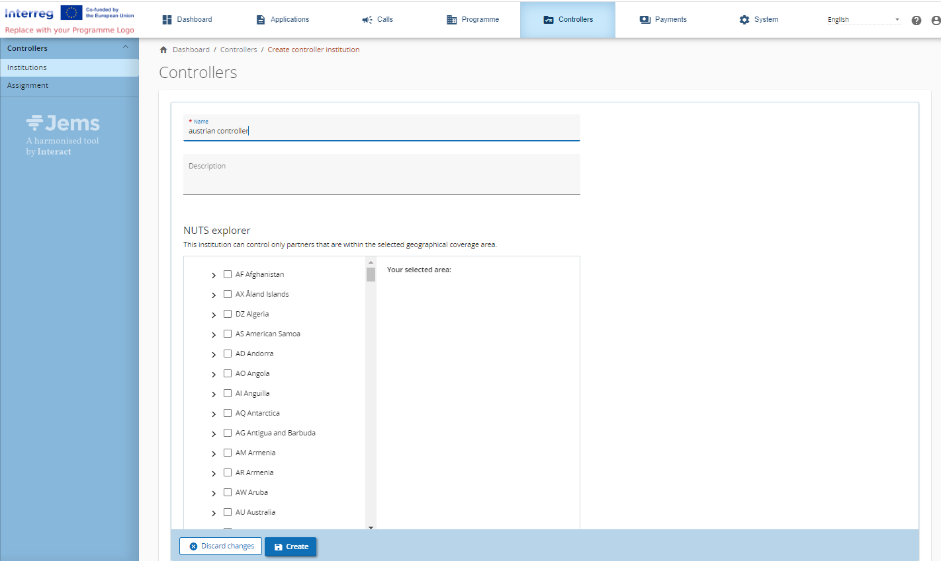941x561 pixels.
Task: Click Discard changes button
Action: point(221,546)
